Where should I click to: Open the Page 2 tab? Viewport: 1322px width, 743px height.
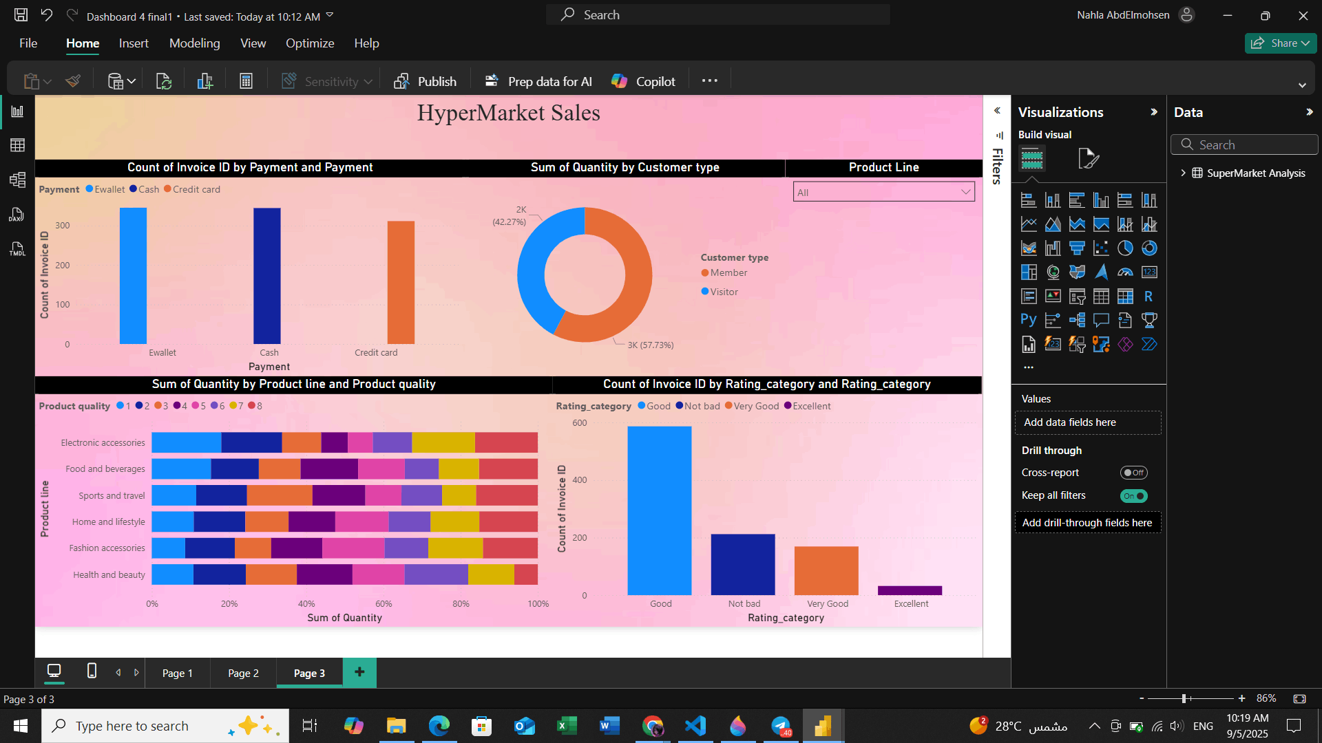coord(242,673)
